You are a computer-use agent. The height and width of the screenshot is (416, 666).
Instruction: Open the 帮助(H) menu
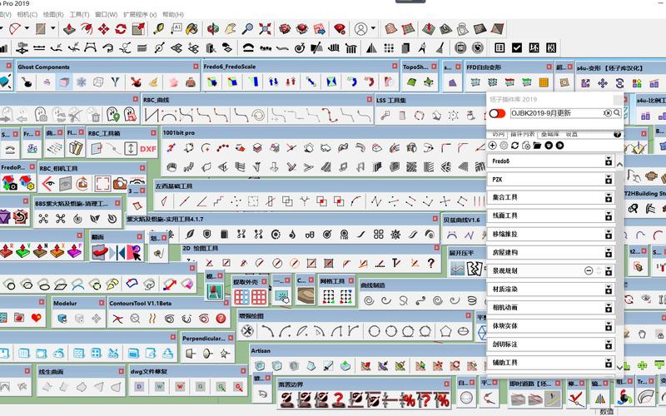[x=173, y=14]
